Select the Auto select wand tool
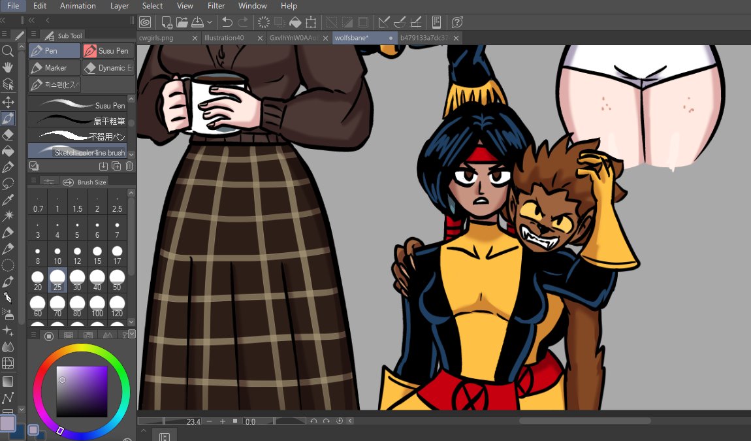 [8, 216]
